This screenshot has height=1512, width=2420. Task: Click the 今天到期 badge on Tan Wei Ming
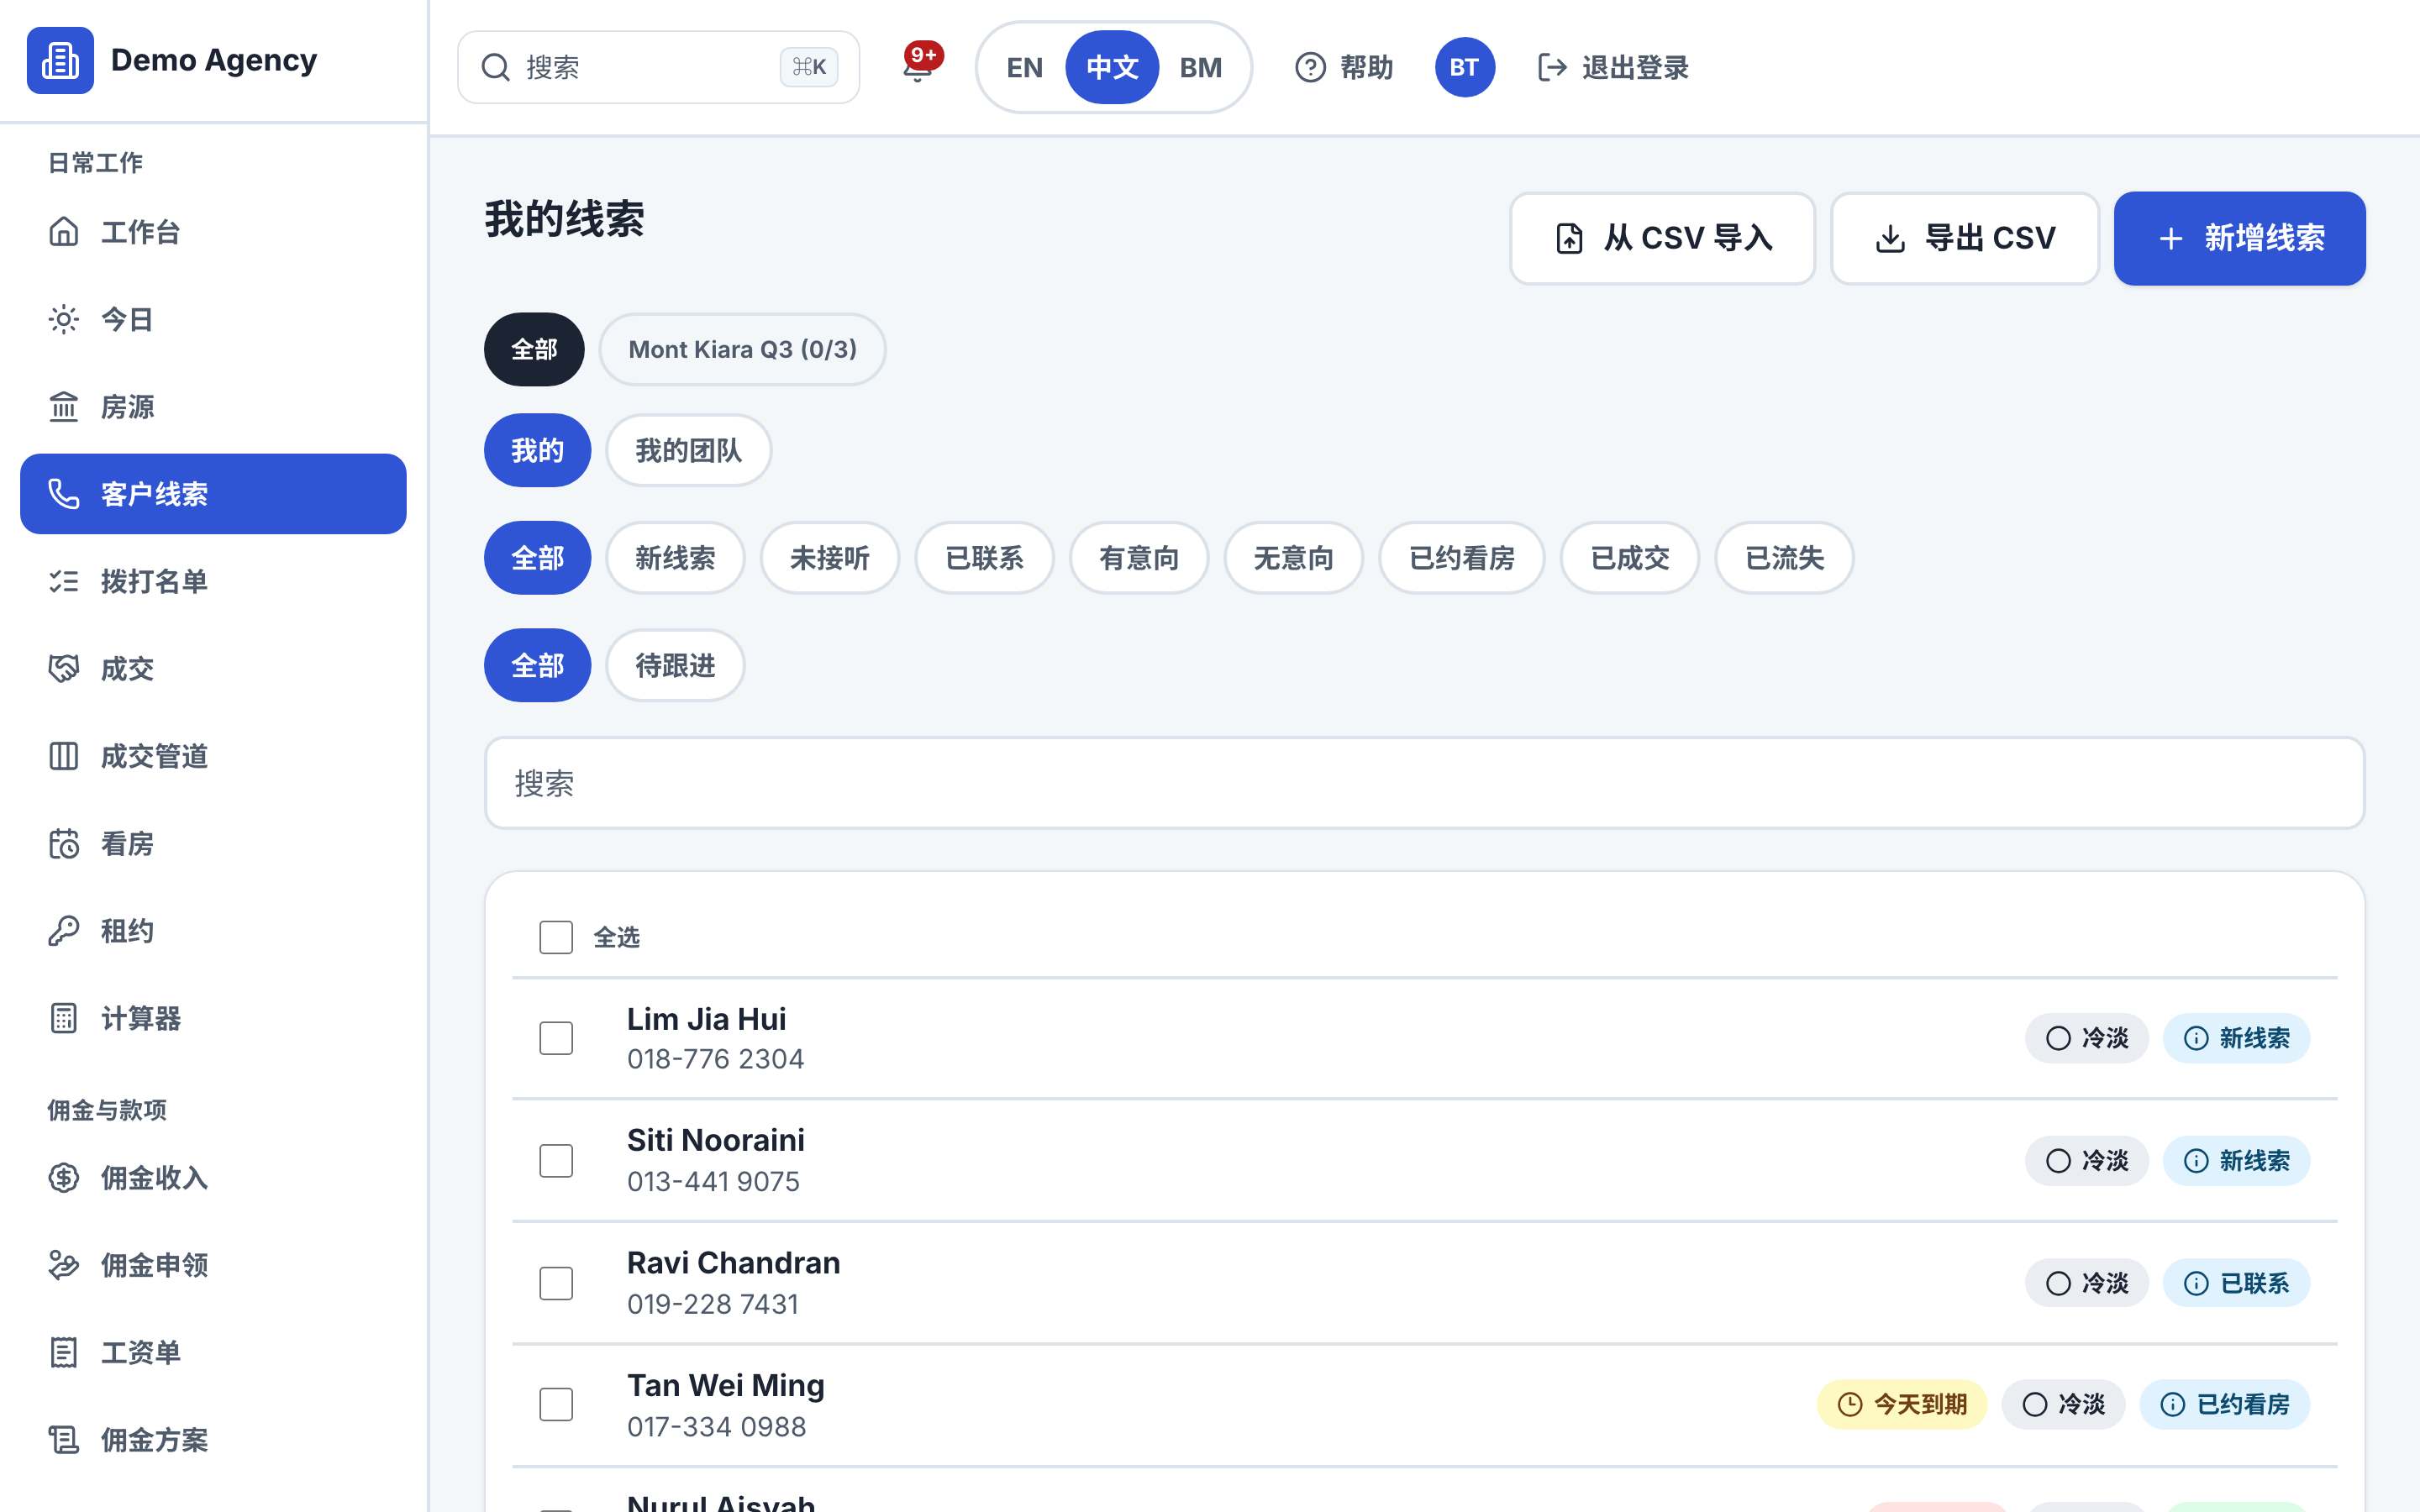pos(1901,1404)
